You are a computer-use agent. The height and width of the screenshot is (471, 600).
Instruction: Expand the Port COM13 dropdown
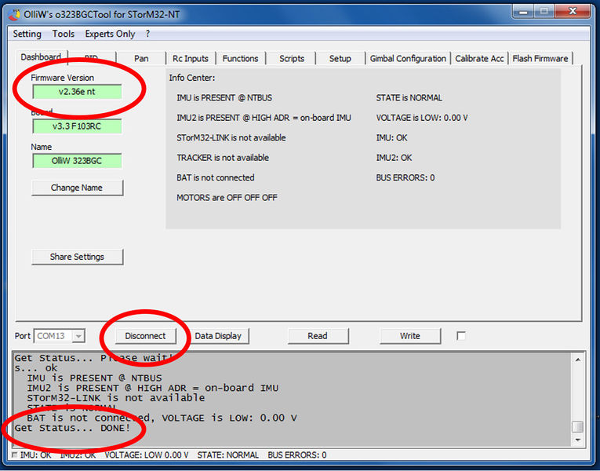78,336
